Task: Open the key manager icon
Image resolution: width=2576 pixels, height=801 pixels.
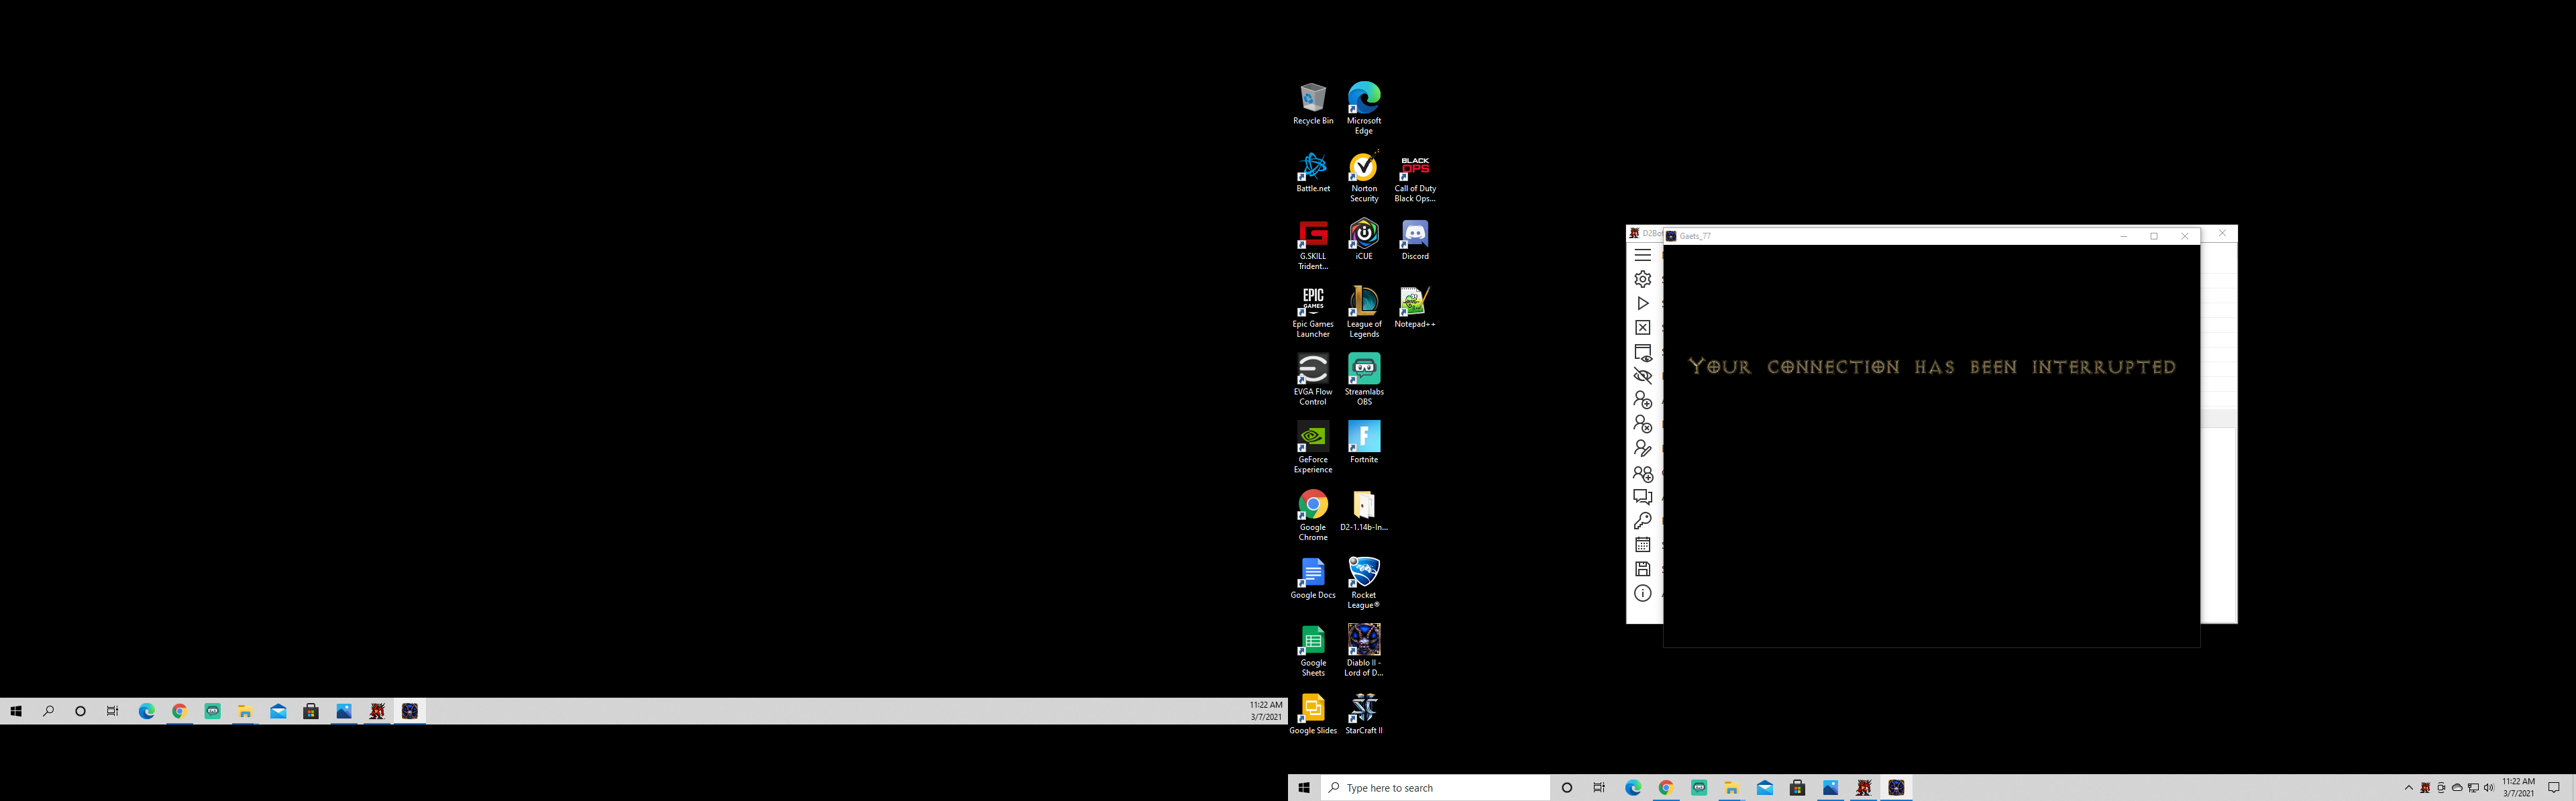Action: click(x=1642, y=521)
